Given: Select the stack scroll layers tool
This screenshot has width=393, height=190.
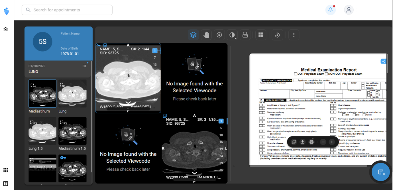Looking at the screenshot, I should click(193, 35).
